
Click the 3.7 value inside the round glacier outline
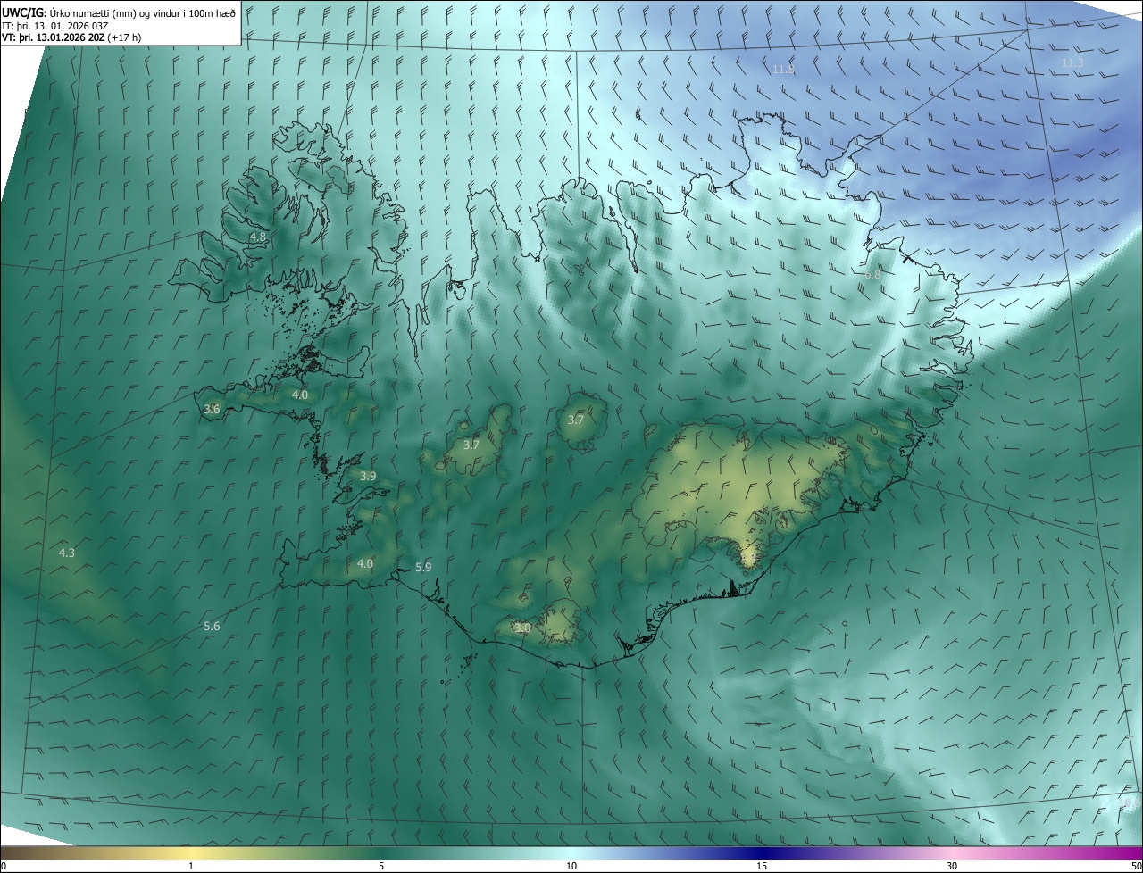[576, 420]
